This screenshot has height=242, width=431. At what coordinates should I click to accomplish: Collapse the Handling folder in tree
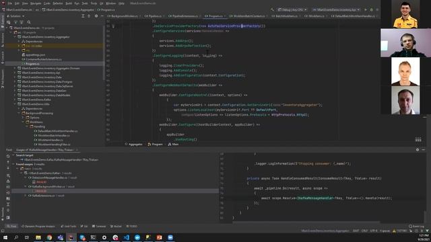(x=27, y=126)
